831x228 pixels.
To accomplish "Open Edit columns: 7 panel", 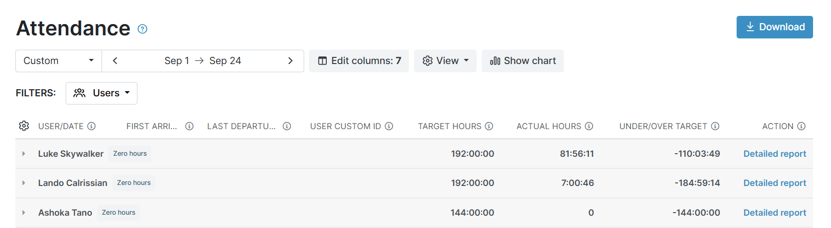I will 359,61.
